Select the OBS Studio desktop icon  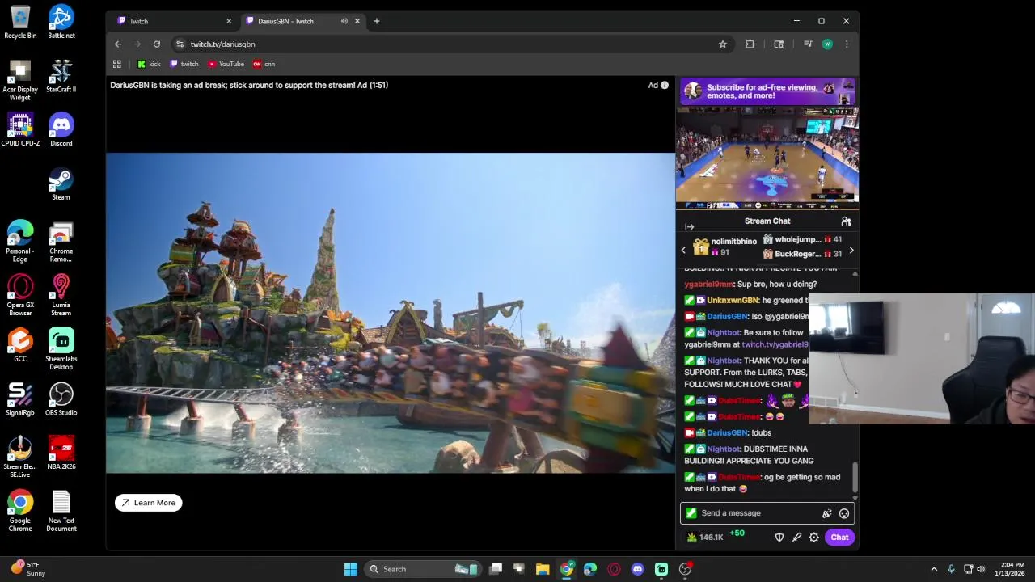[x=61, y=399]
